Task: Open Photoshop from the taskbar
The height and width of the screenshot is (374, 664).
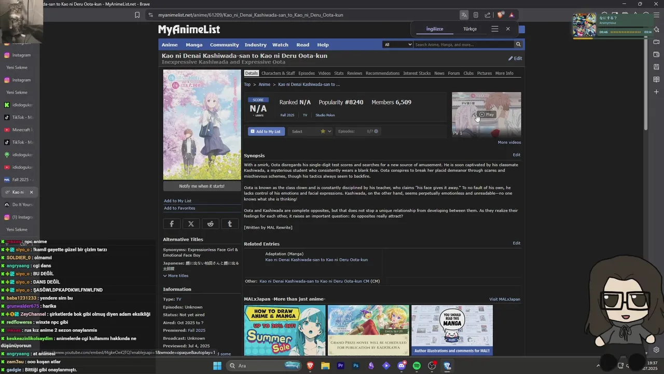Action: point(356,366)
